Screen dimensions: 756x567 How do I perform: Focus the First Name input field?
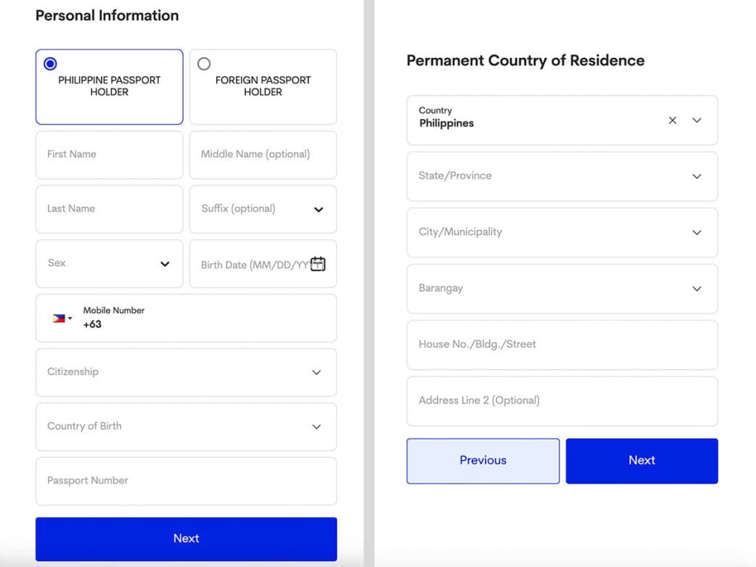109,154
